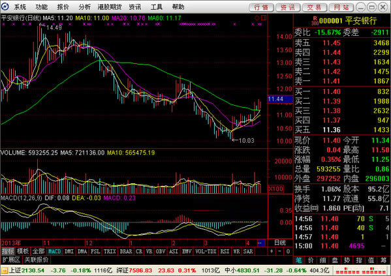Click the 行情 quotes button
This screenshot has width=391, height=276.
tap(261, 7)
